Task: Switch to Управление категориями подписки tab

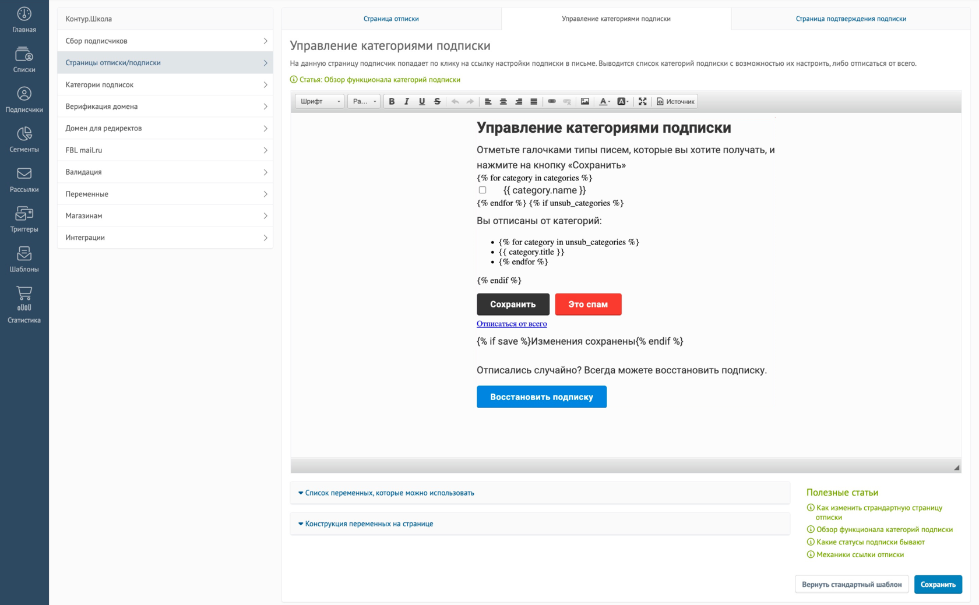Action: pos(616,19)
